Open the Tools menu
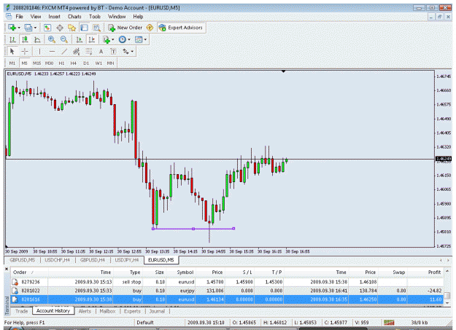This screenshot has height=330, width=456. [95, 17]
